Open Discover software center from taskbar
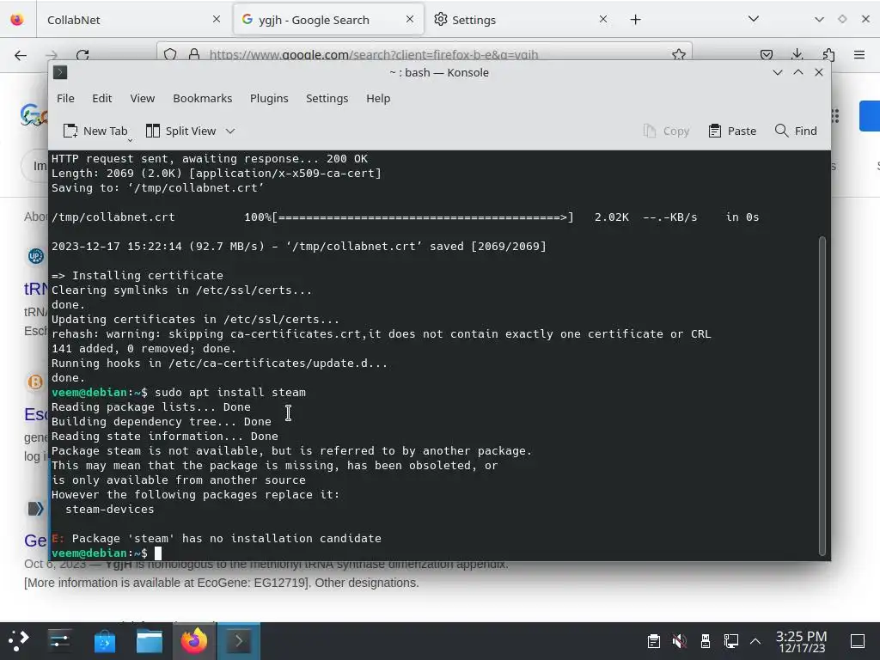Screen dimensions: 880x660 104,641
